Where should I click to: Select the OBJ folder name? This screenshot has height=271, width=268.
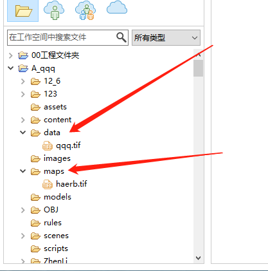tap(51, 210)
